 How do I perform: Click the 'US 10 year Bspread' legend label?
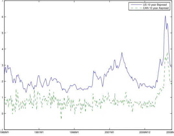155,5
